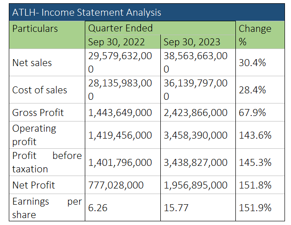This screenshot has height=225, width=291.
Task: Select the Quarter Ended header cell
Action: pyautogui.click(x=160, y=28)
